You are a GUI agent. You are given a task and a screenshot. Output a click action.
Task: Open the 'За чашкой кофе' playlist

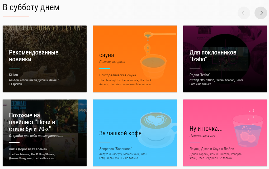tap(135, 133)
